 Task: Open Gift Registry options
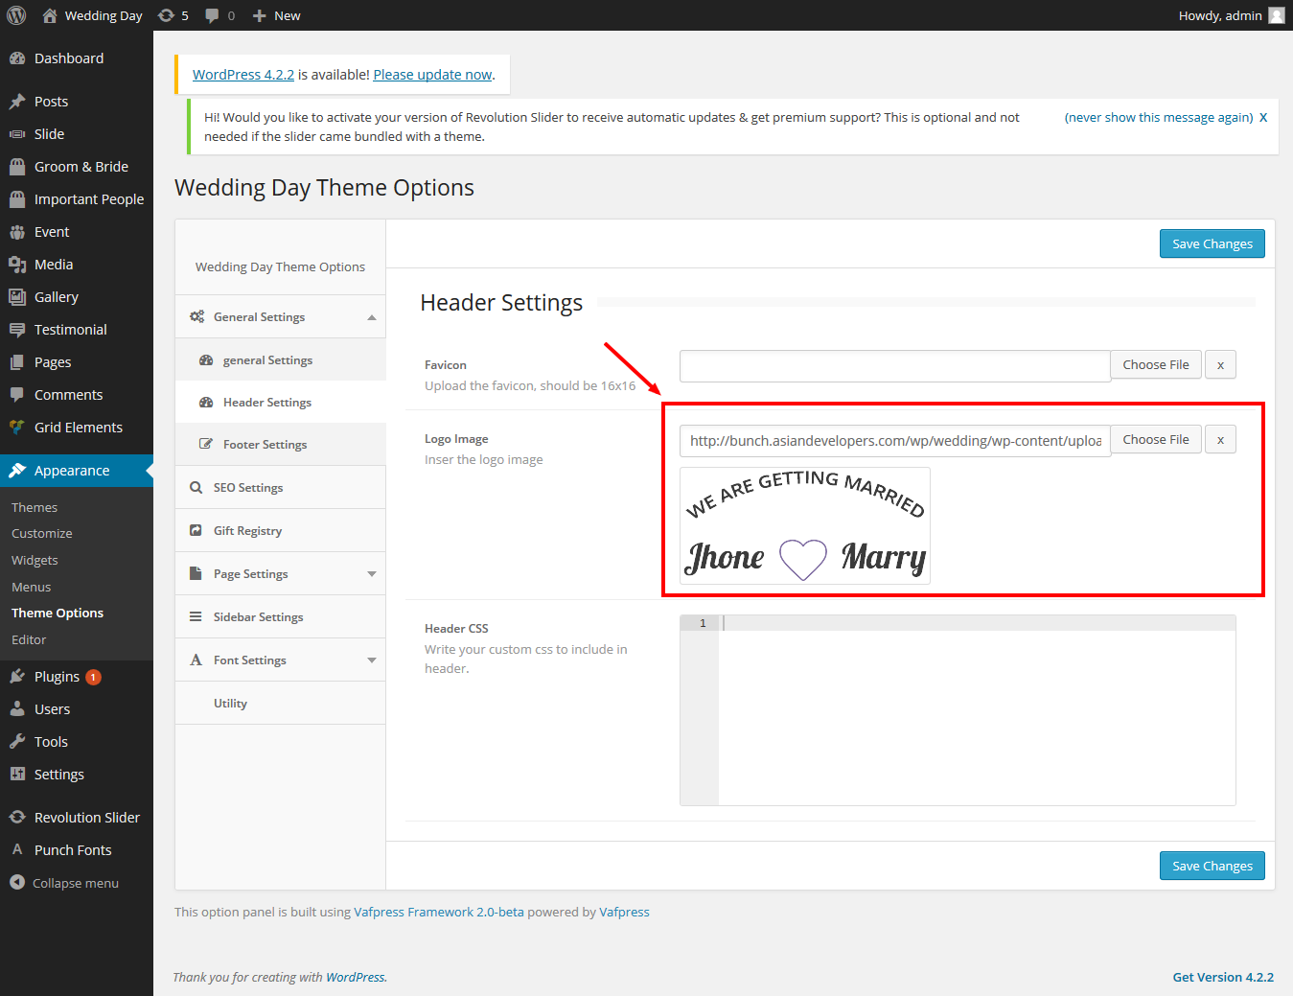tap(247, 531)
